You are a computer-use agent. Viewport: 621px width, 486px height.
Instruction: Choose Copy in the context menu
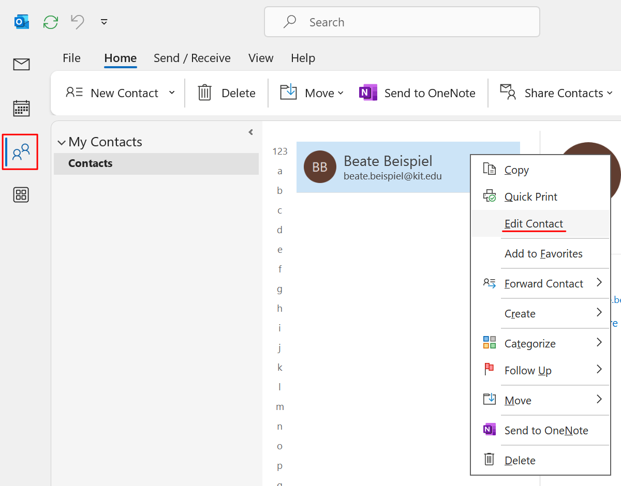point(540,170)
